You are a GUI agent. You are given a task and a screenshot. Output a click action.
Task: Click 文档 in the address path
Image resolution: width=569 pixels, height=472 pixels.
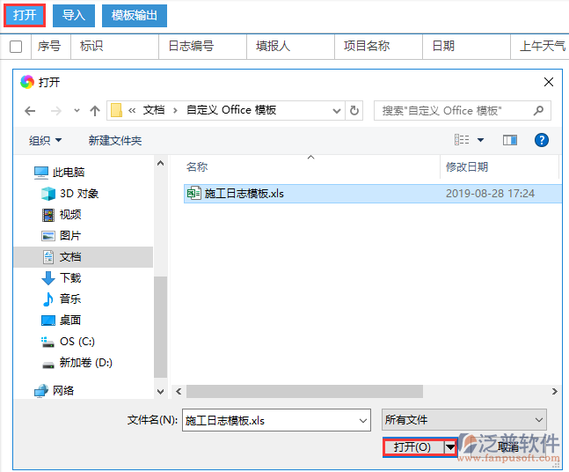[x=154, y=110]
